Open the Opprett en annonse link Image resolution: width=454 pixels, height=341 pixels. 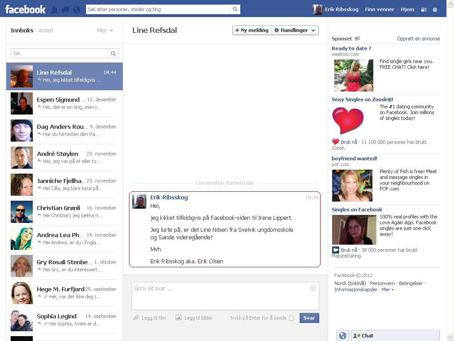[418, 39]
